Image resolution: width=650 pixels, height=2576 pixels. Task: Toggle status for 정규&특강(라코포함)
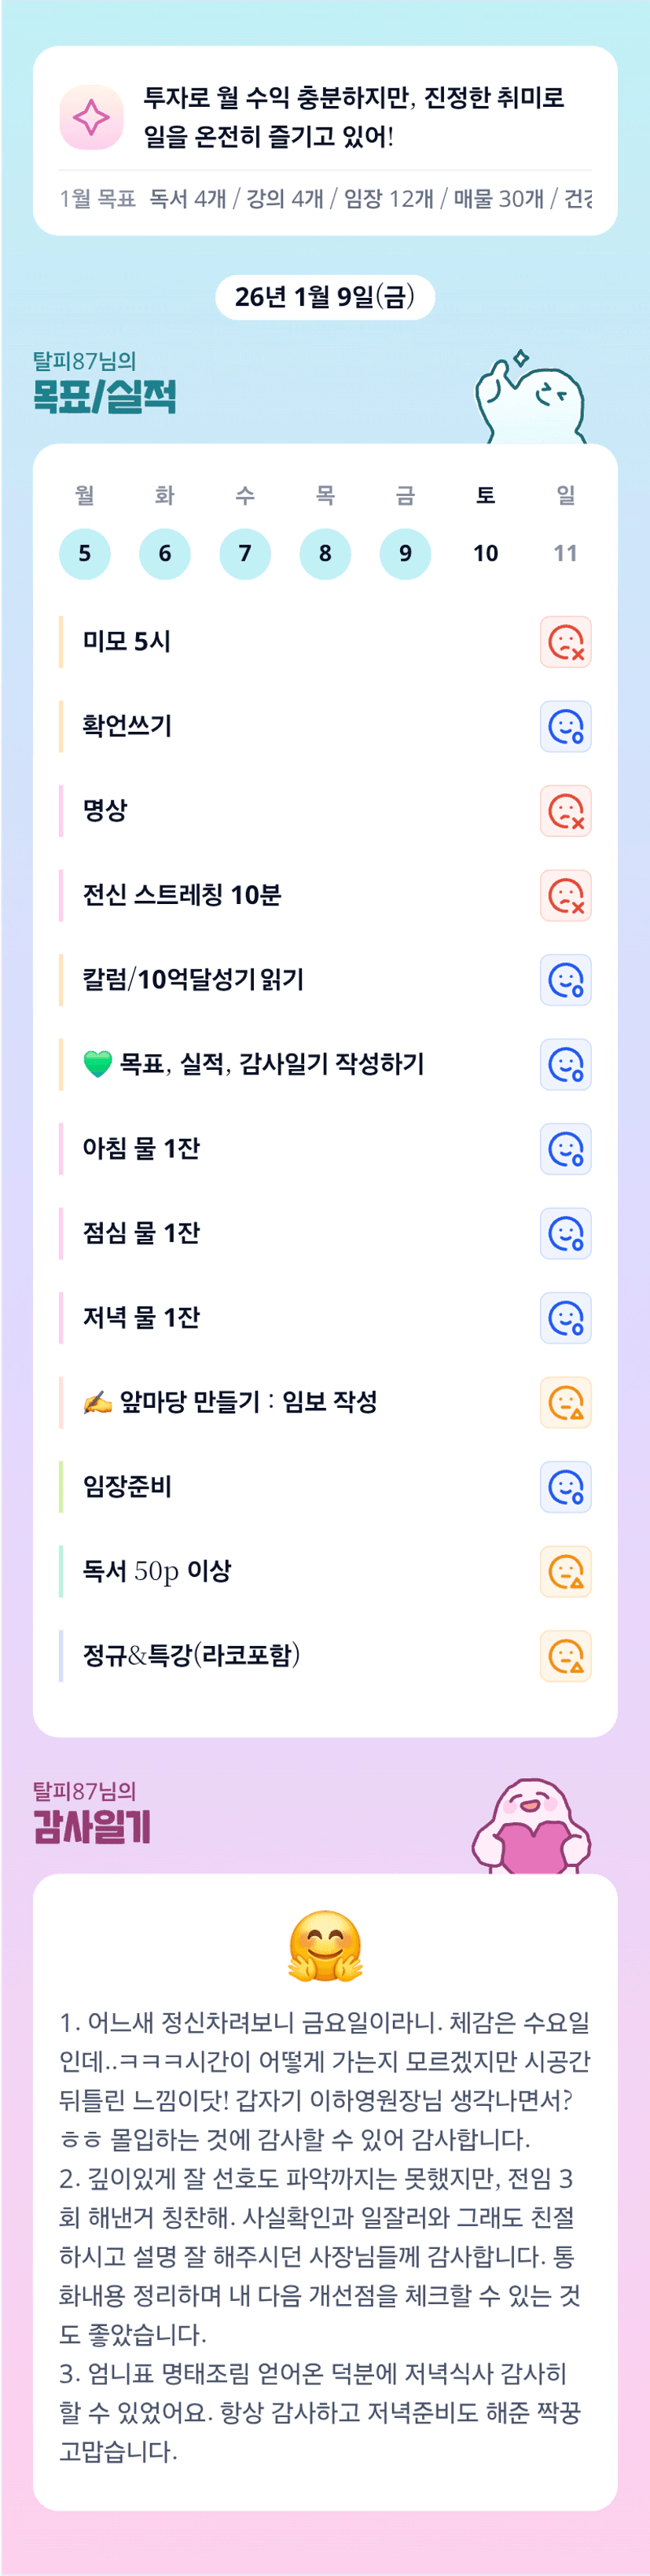(565, 1656)
